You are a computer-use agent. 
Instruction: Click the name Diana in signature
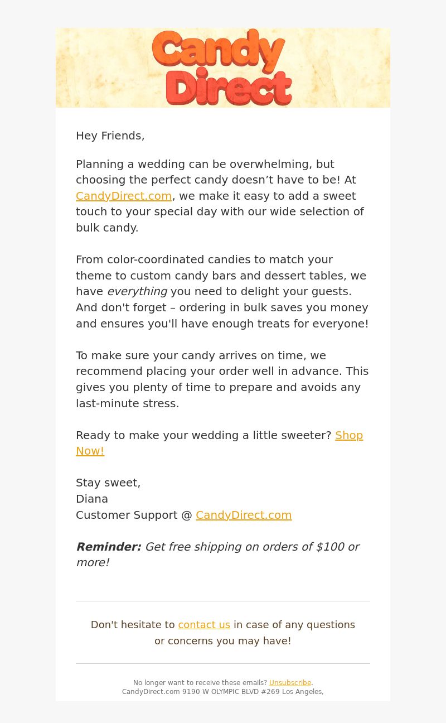pos(92,499)
